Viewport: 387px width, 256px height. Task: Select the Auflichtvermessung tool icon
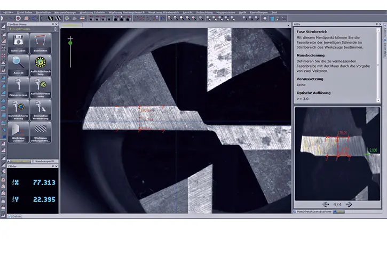click(x=41, y=85)
